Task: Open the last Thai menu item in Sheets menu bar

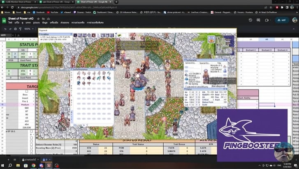Action: coord(95,23)
